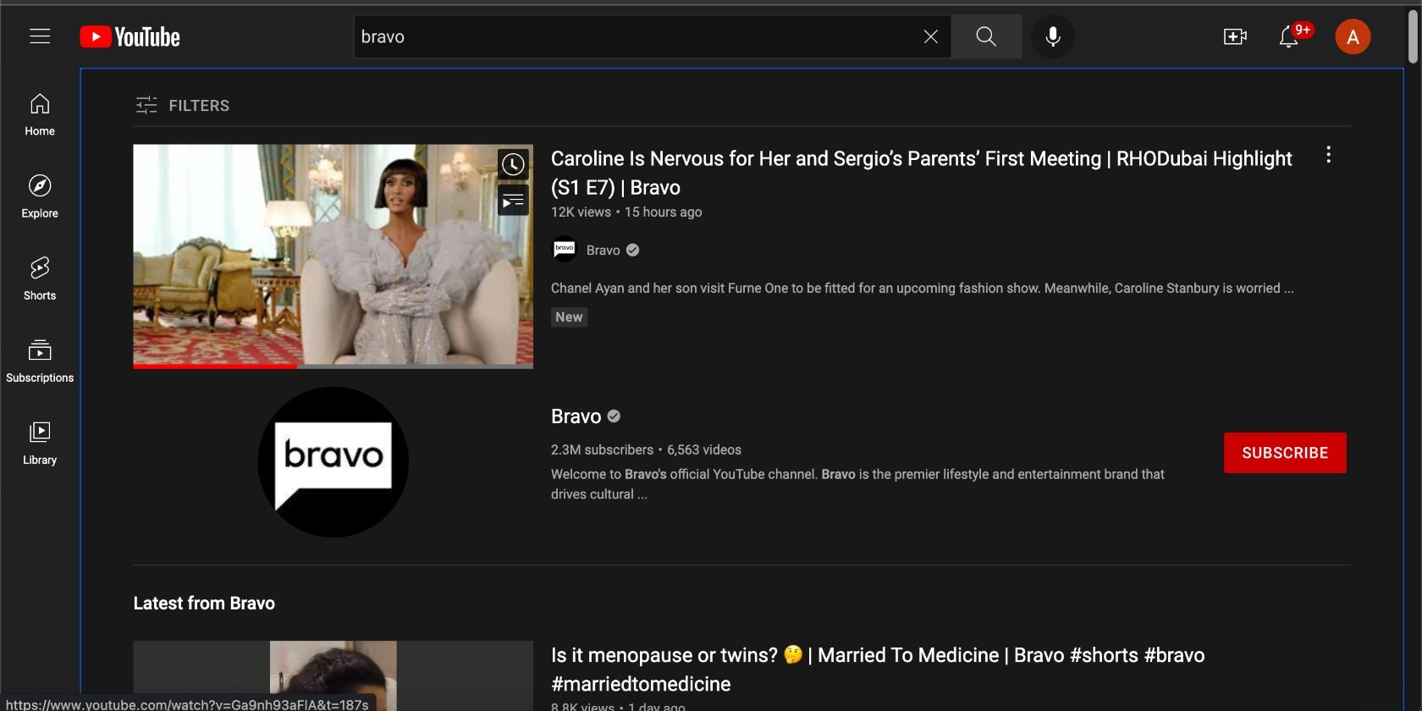Open more options for the Caroline video
Image resolution: width=1422 pixels, height=711 pixels.
point(1328,155)
